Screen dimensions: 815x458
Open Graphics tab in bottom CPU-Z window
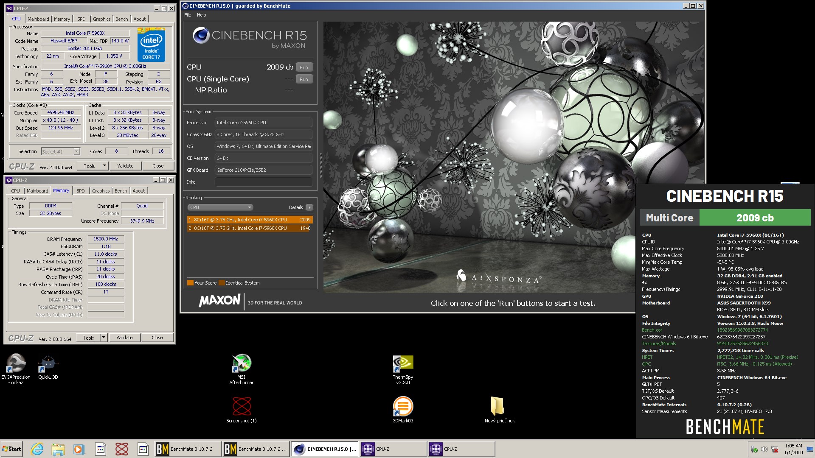pos(101,191)
